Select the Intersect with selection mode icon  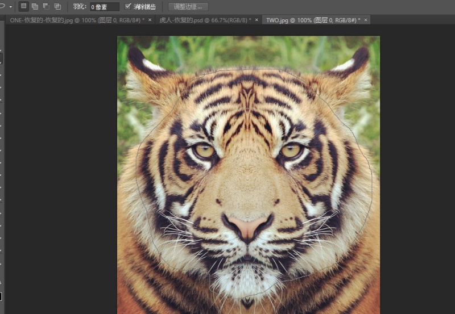[x=58, y=6]
